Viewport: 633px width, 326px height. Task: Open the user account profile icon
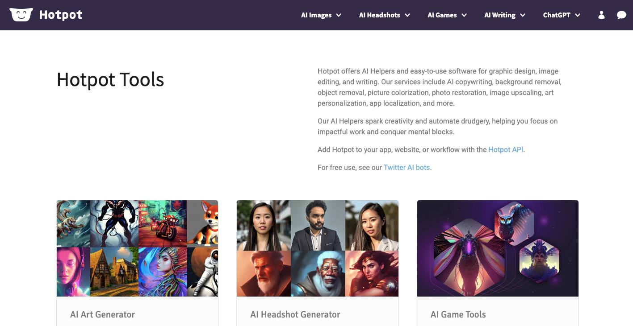[601, 15]
